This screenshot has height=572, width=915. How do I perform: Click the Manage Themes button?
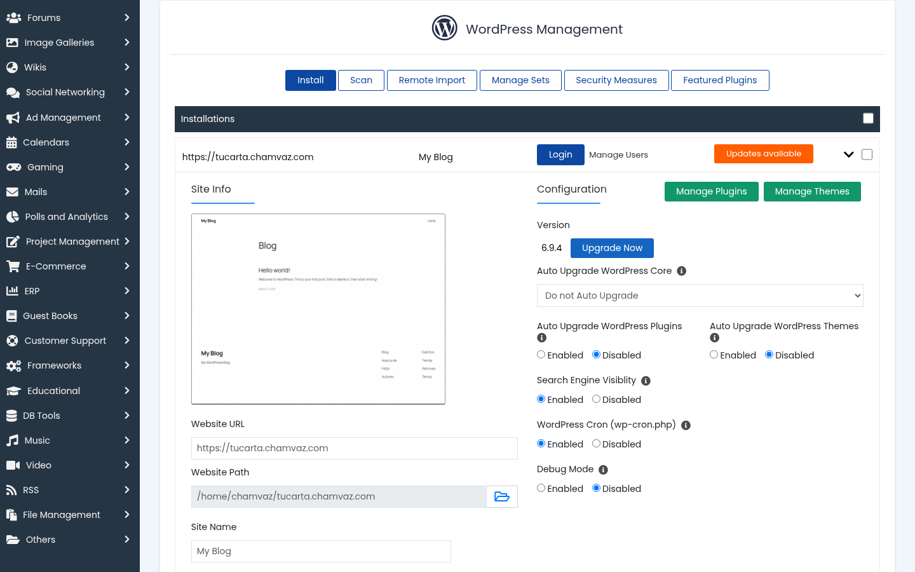click(x=812, y=191)
